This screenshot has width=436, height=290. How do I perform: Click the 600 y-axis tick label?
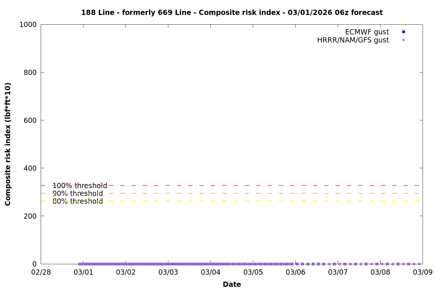pyautogui.click(x=30, y=120)
